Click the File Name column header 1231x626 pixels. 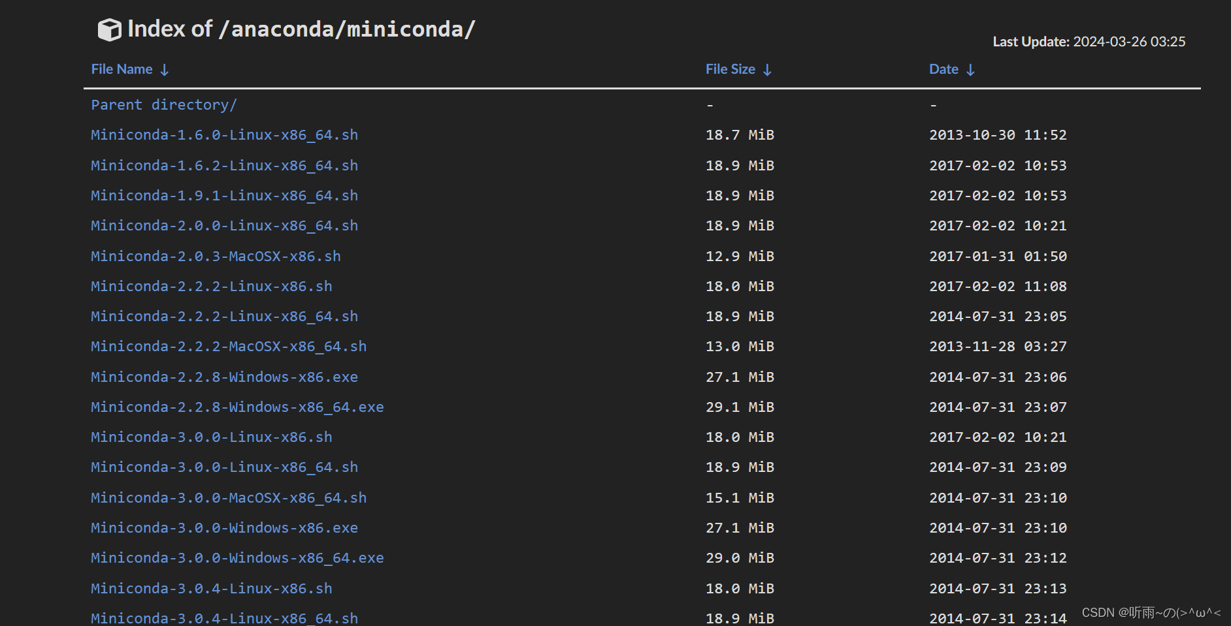[121, 69]
